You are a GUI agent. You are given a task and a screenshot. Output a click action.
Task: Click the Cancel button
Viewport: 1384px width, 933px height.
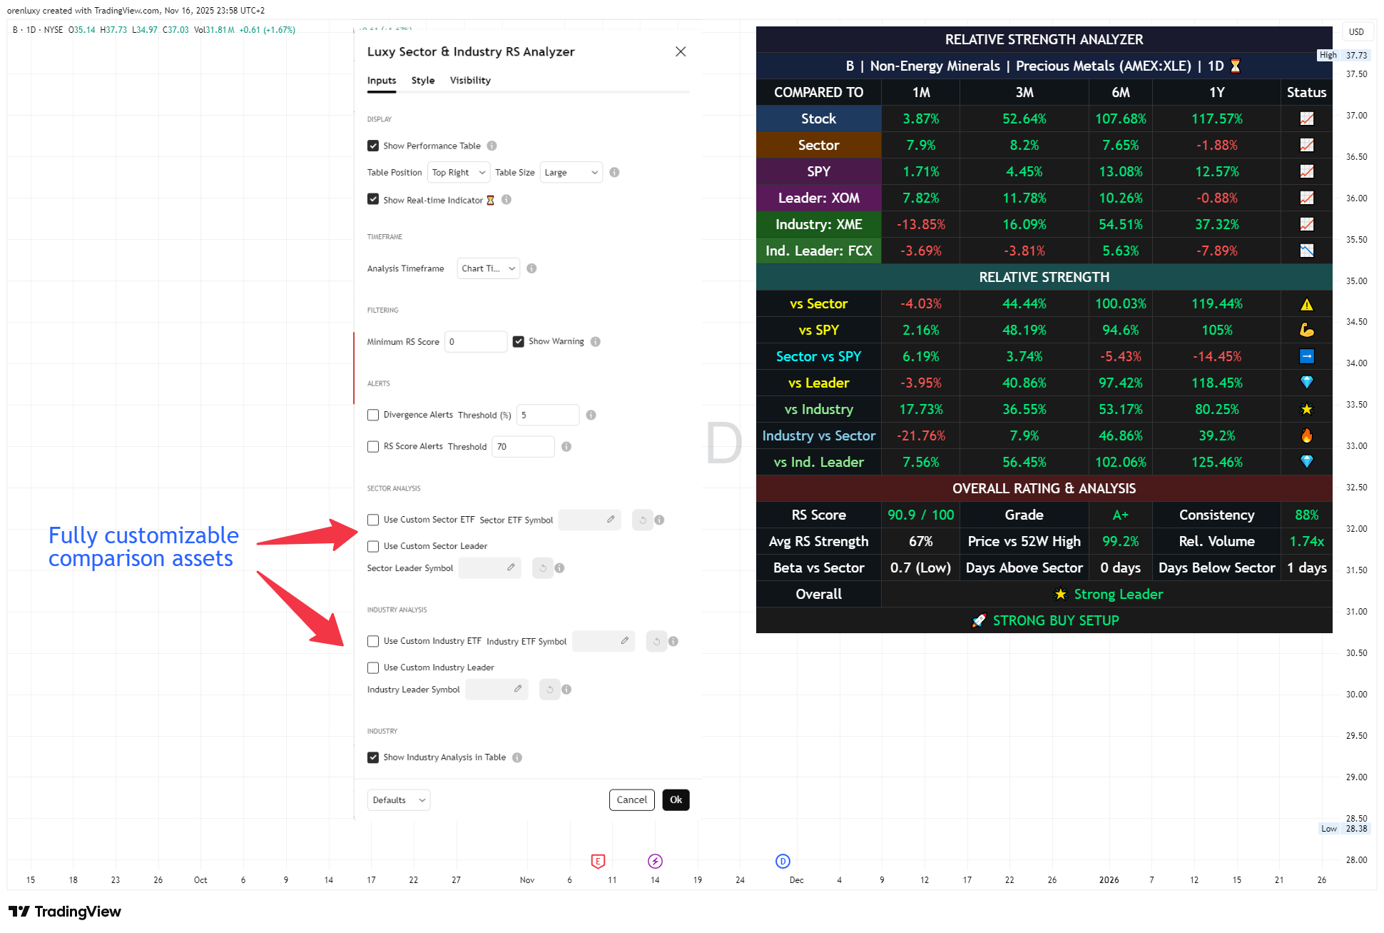pos(632,800)
